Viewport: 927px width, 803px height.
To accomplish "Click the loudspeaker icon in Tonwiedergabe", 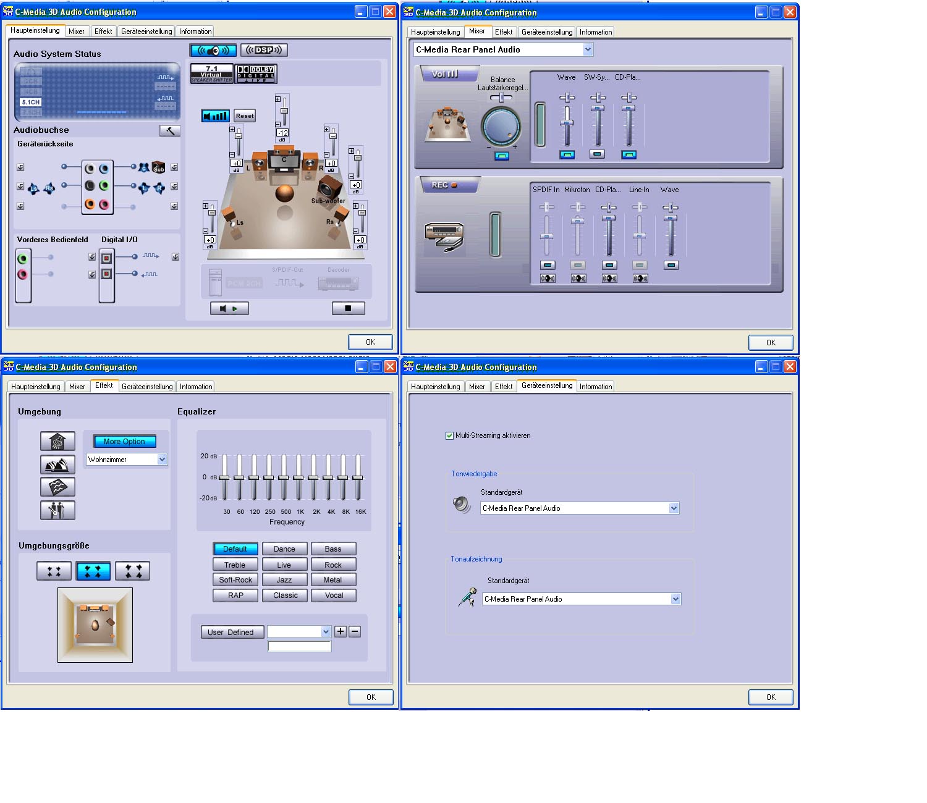I will click(462, 505).
